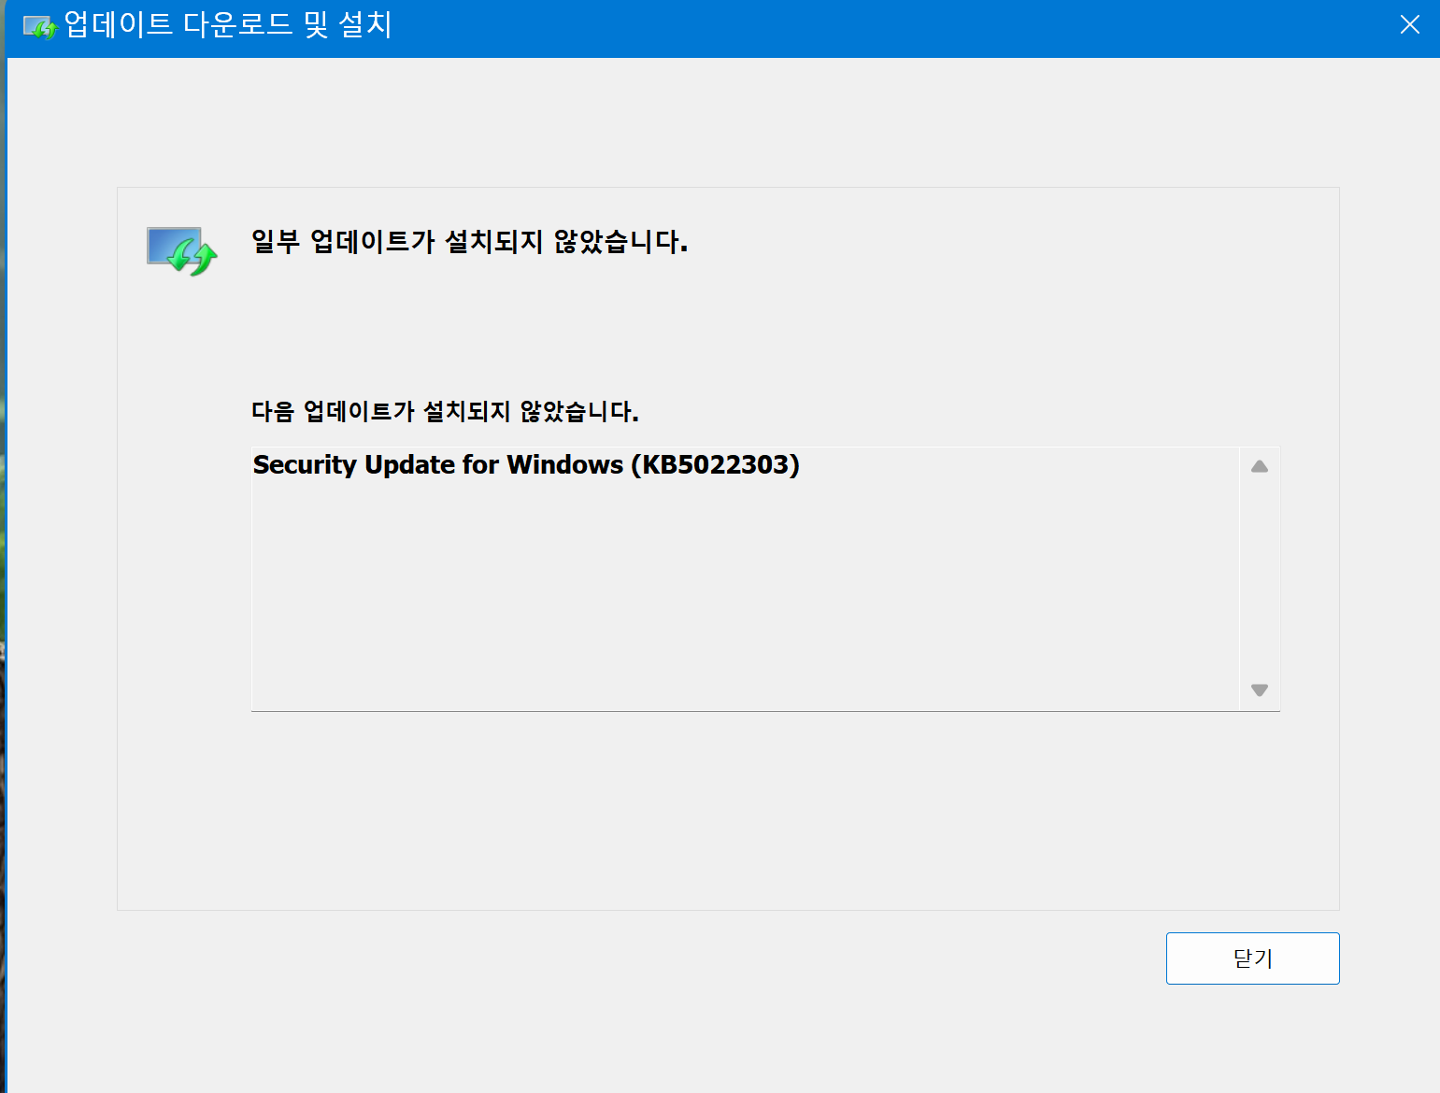The height and width of the screenshot is (1093, 1440).
Task: Click the window title 업데이트 다운로드 및 설치
Action: tap(228, 24)
